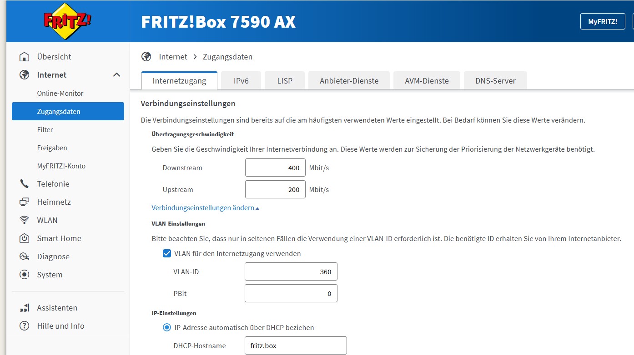Uncheck 'VLAN für den Internetzugang verwenden'

point(166,254)
